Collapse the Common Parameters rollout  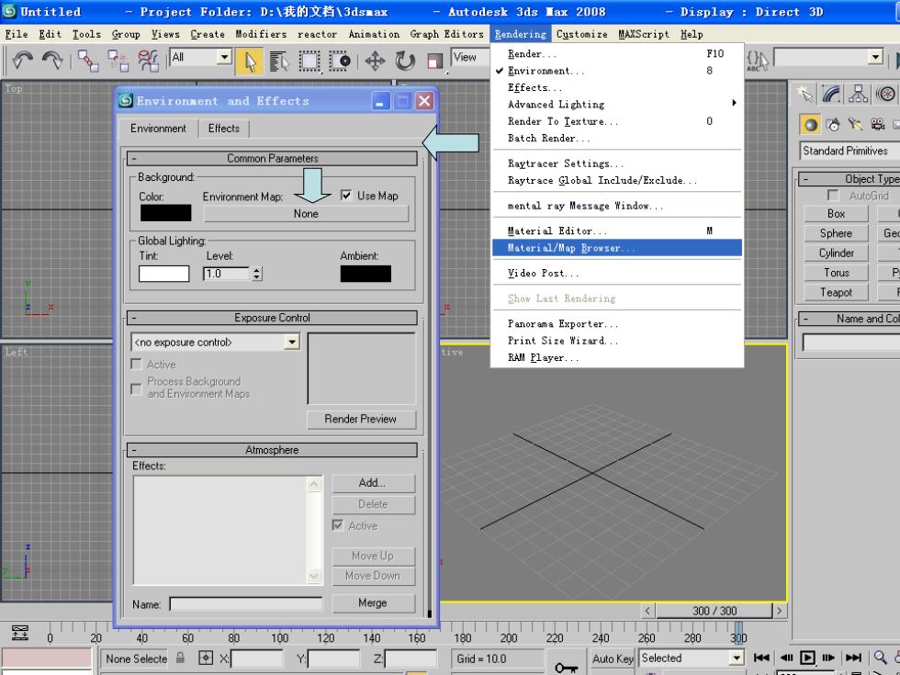point(272,158)
